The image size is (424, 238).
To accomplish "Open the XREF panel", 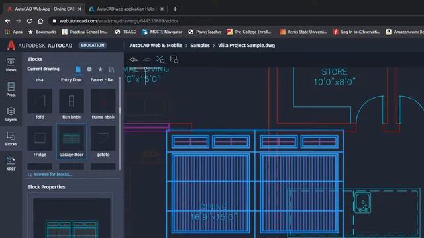I will [x=11, y=163].
